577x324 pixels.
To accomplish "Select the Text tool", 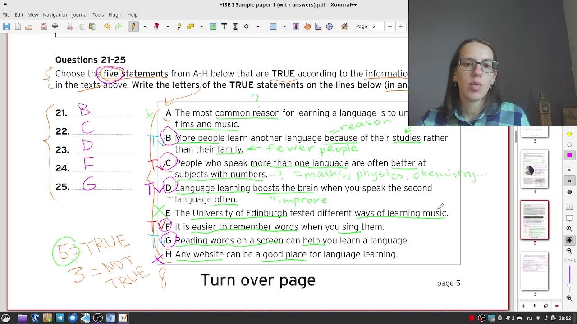I will pyautogui.click(x=224, y=27).
